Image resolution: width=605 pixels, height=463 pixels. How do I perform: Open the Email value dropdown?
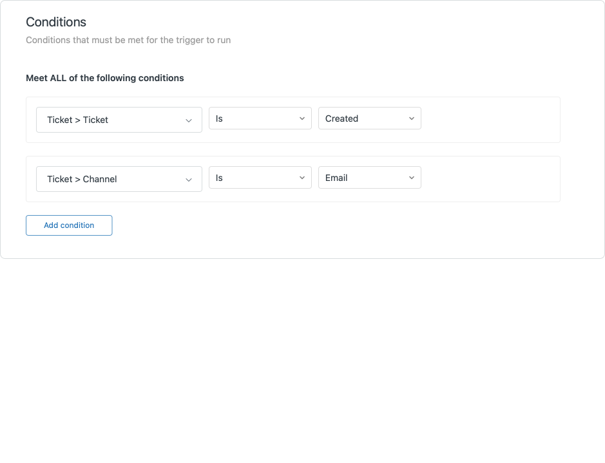(363, 178)
